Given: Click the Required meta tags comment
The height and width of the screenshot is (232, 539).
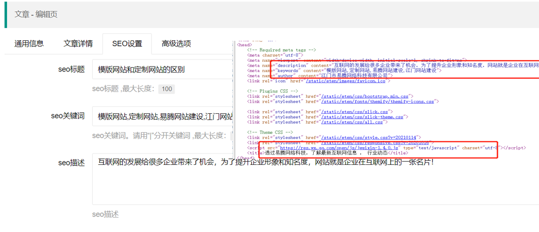Looking at the screenshot, I should click(x=281, y=50).
